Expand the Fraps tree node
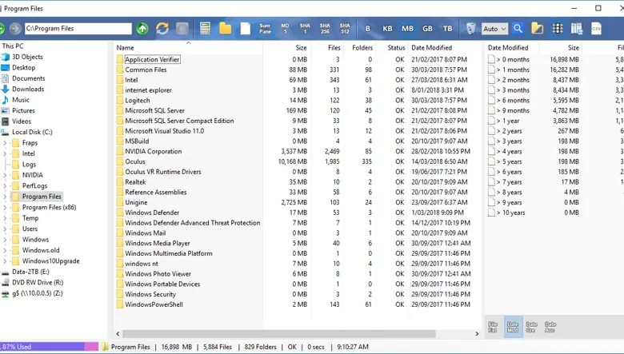This screenshot has width=624, height=354. coord(5,142)
